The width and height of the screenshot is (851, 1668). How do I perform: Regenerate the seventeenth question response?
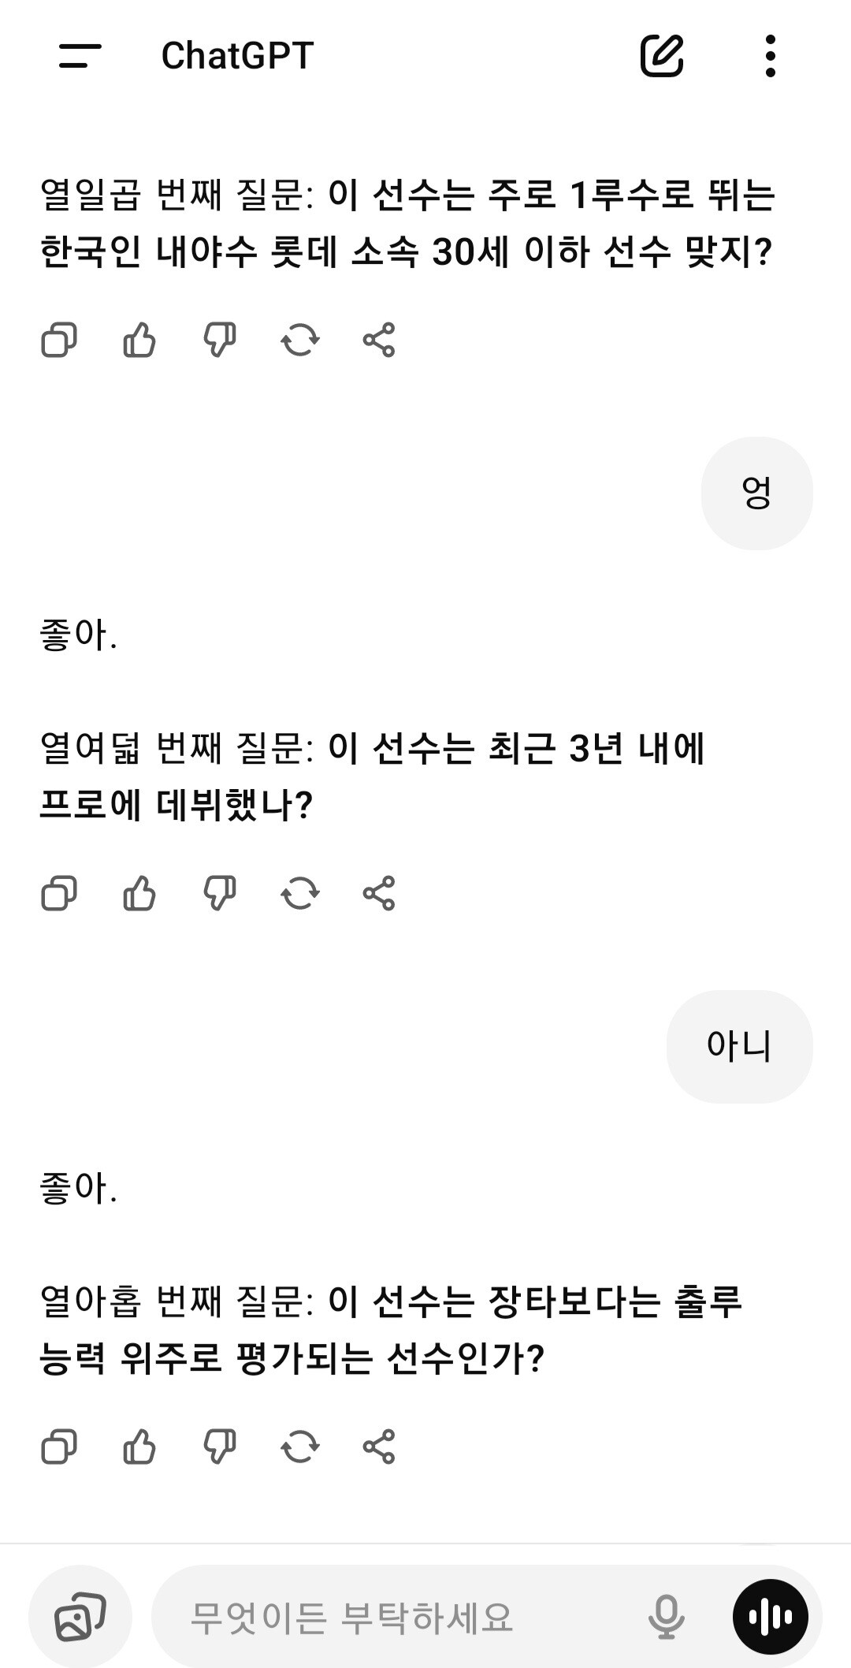(x=300, y=341)
